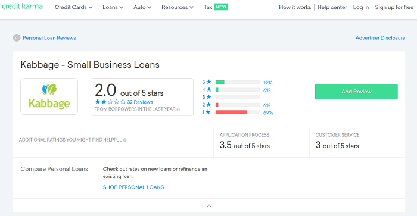Go back to Personal Loan Reviews

[x=49, y=38]
